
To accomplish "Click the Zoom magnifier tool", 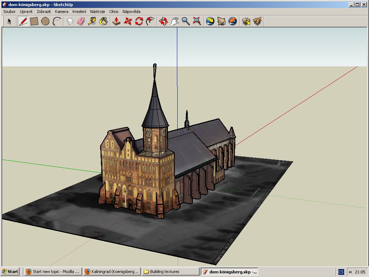I will point(186,21).
